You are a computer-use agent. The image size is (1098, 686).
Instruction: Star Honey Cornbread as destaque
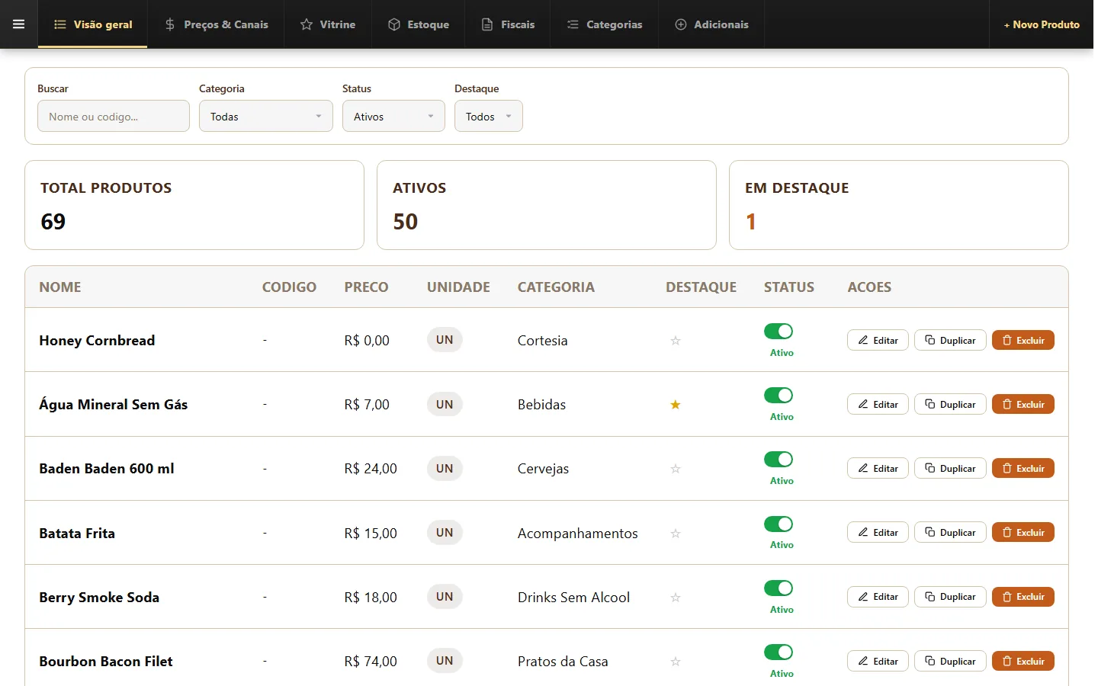click(x=676, y=341)
